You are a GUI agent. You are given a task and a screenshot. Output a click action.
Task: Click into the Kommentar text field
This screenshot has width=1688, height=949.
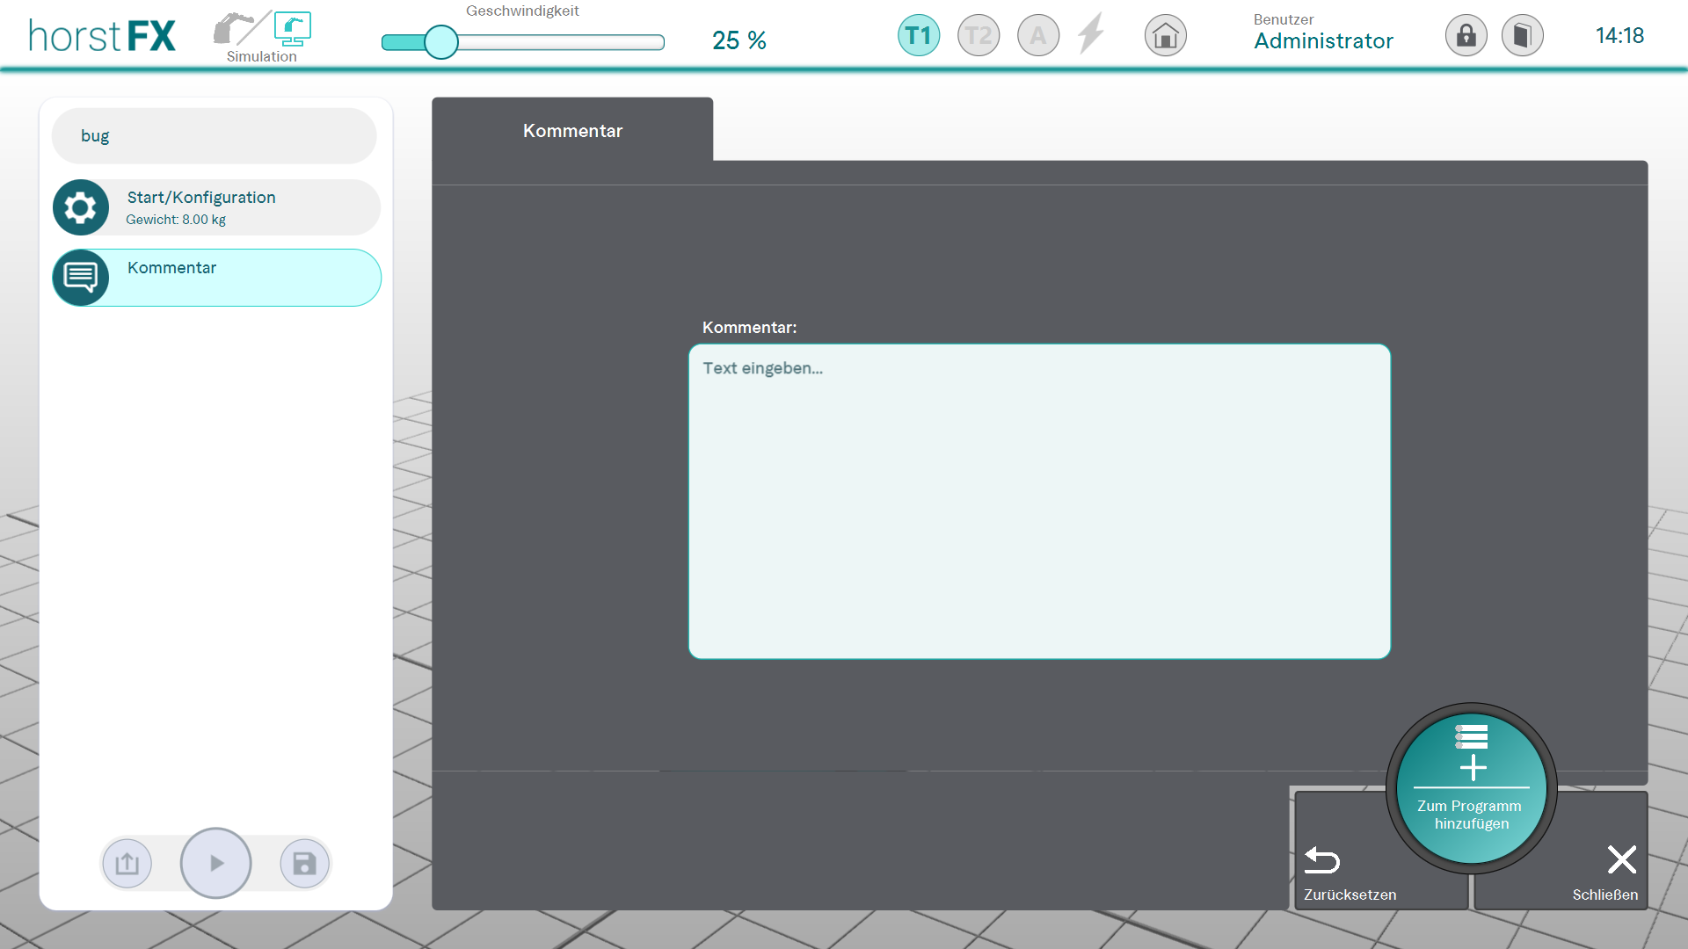(1039, 501)
